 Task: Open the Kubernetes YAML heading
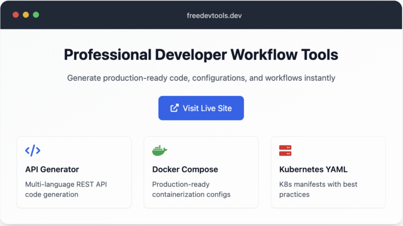pos(313,169)
